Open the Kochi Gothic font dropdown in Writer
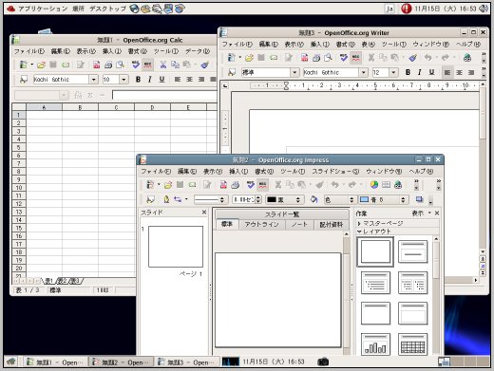Screen dimensions: 494x371 point(363,72)
